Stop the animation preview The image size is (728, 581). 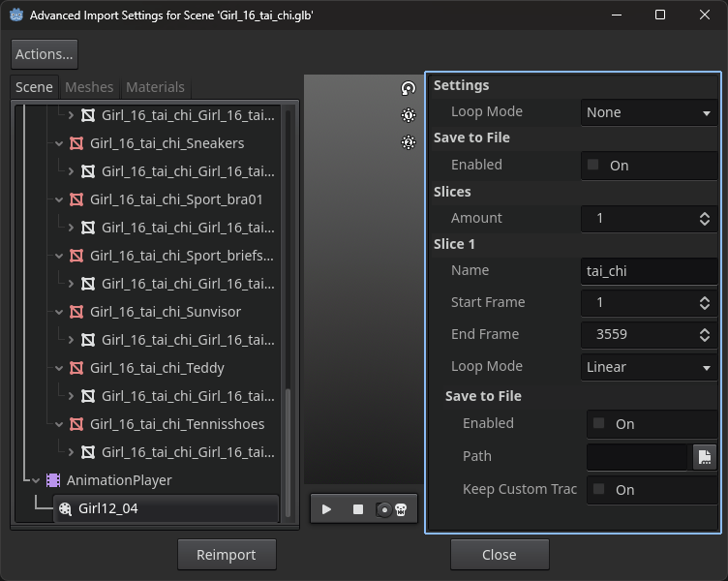pos(357,509)
